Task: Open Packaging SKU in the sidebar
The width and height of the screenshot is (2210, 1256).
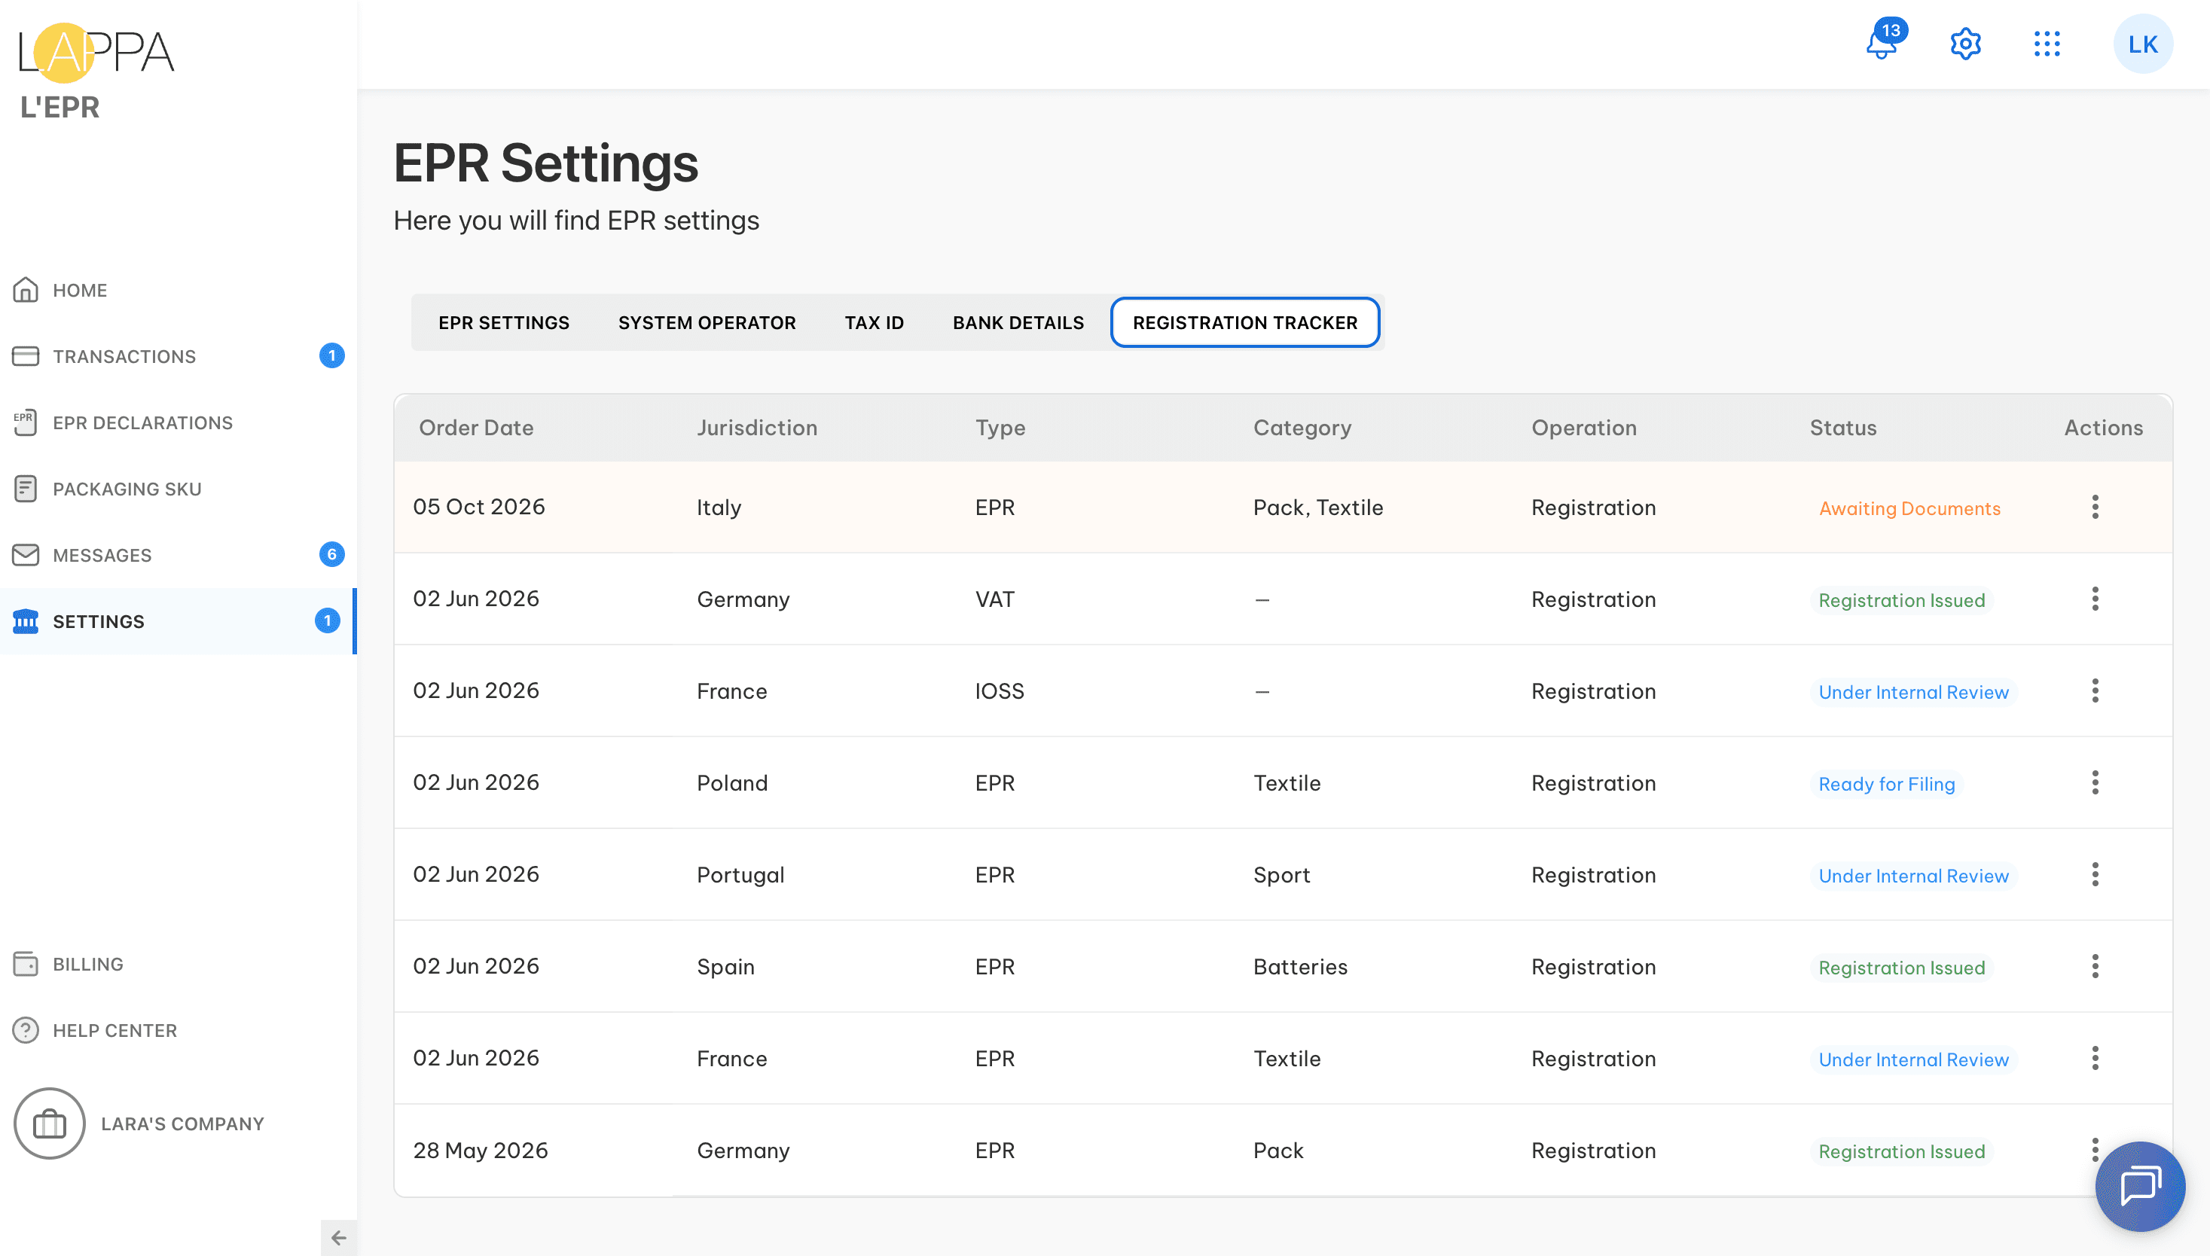Action: tap(177, 488)
